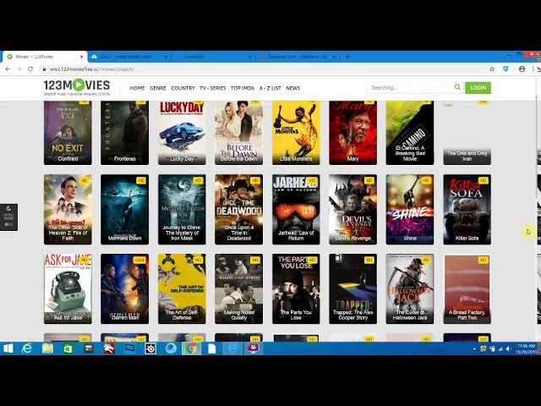The image size is (541, 406).
Task: Open the Mermaid Down poster
Action: [x=124, y=209]
